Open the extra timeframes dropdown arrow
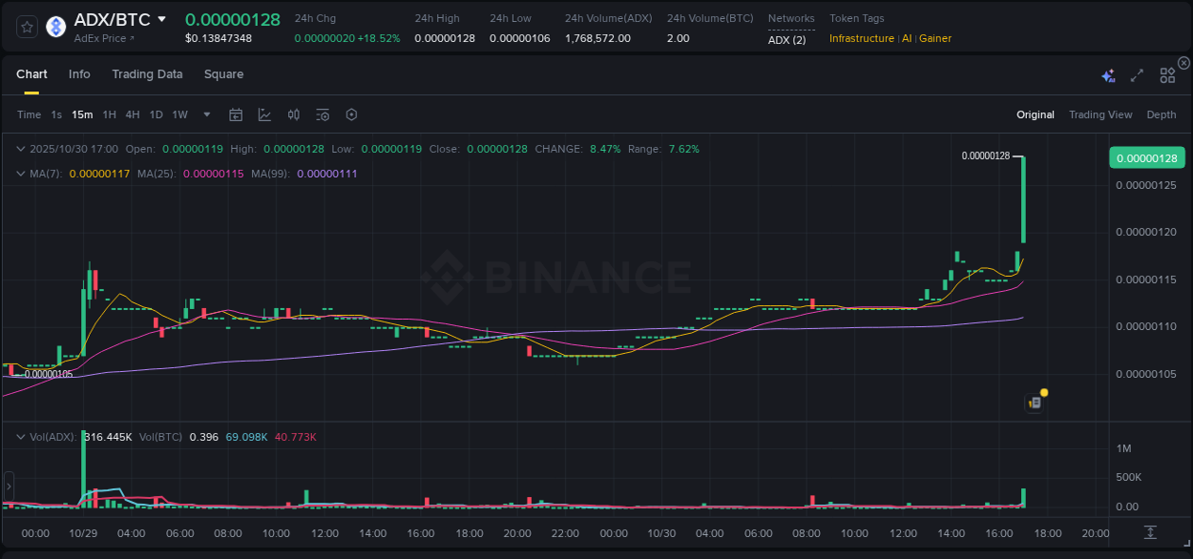This screenshot has width=1193, height=559. point(206,114)
